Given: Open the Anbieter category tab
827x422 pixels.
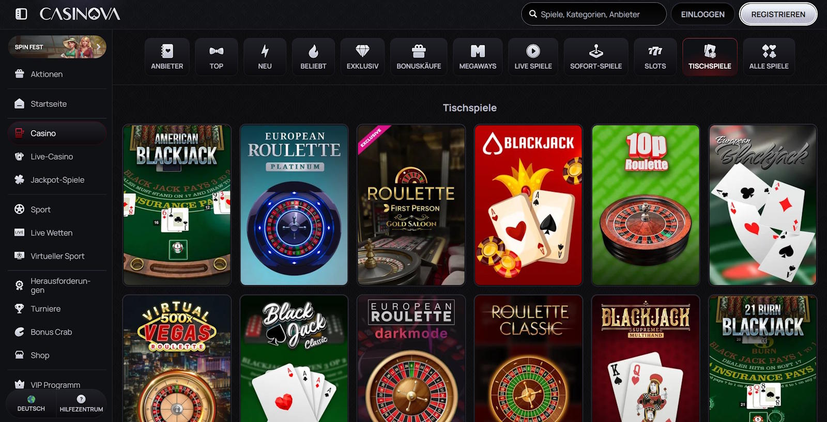Looking at the screenshot, I should [x=167, y=57].
